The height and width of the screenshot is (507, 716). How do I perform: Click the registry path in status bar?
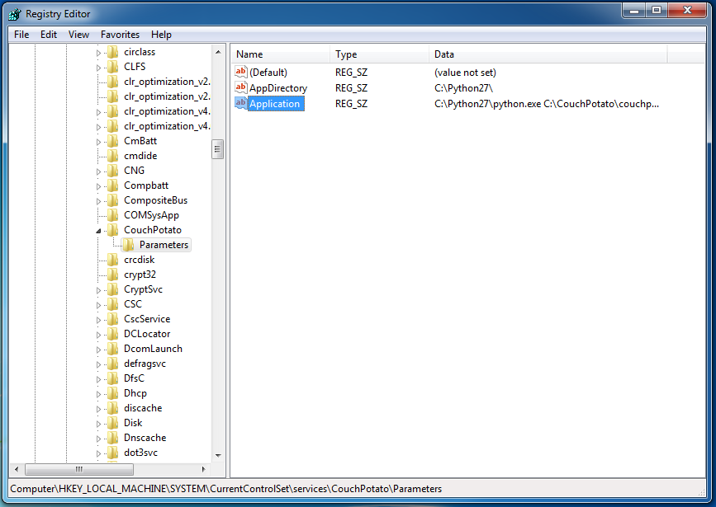(226, 489)
